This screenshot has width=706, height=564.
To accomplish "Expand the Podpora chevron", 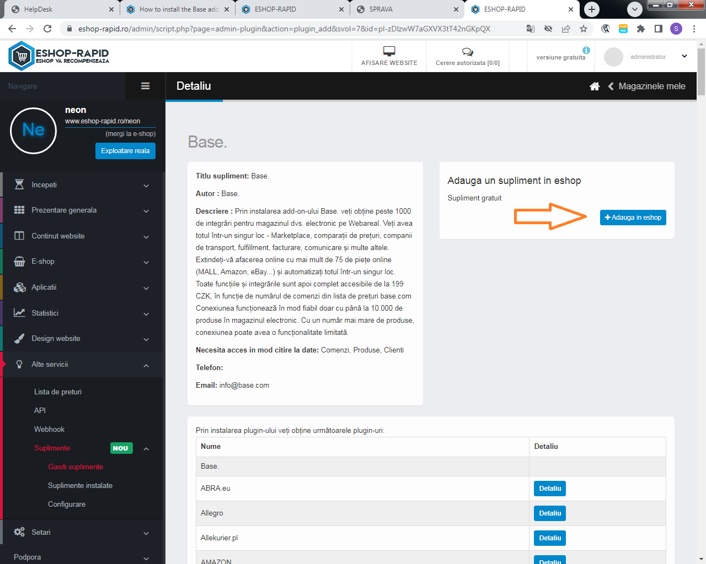I will click(146, 558).
